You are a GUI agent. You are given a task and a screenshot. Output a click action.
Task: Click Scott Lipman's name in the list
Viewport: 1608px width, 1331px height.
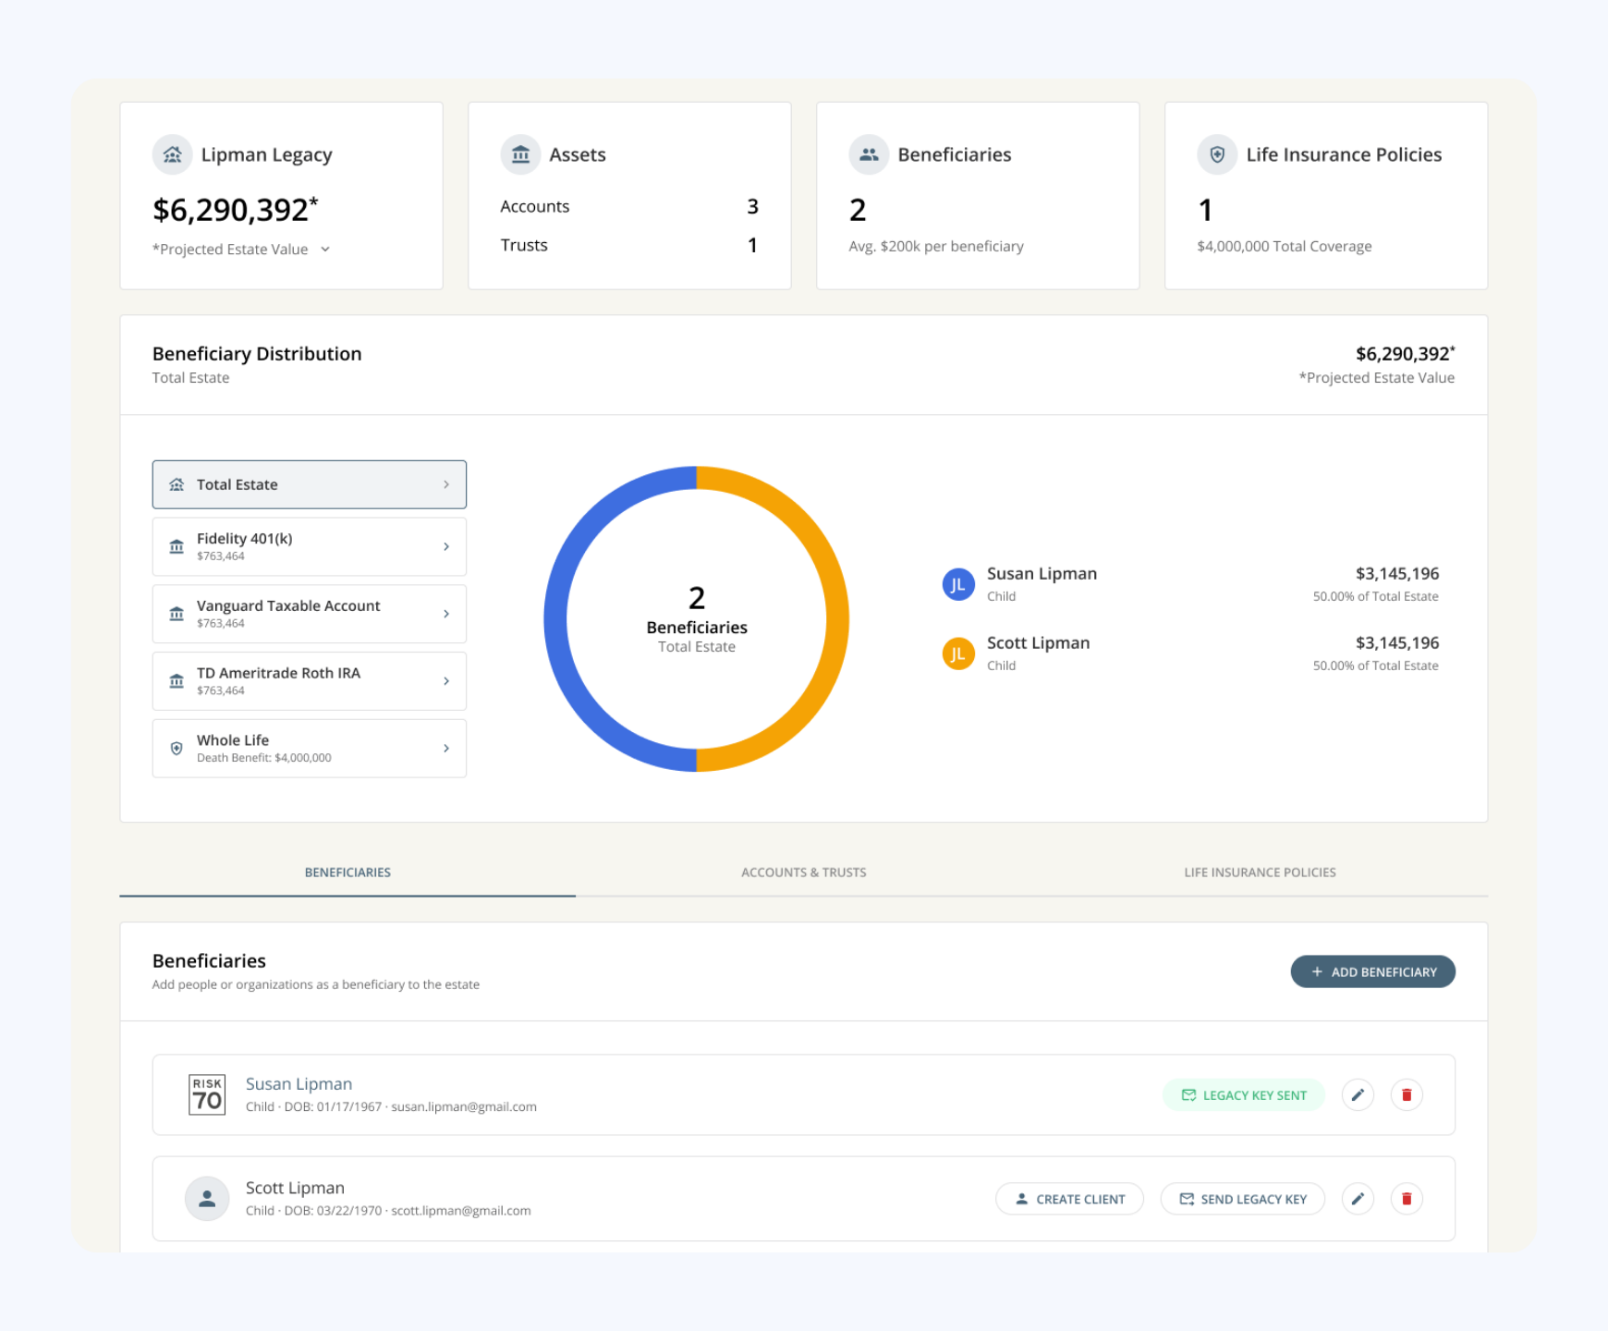[x=295, y=1188]
